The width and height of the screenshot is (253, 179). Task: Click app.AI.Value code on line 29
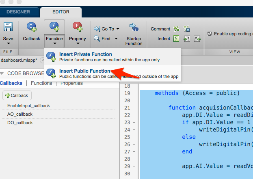point(203,166)
